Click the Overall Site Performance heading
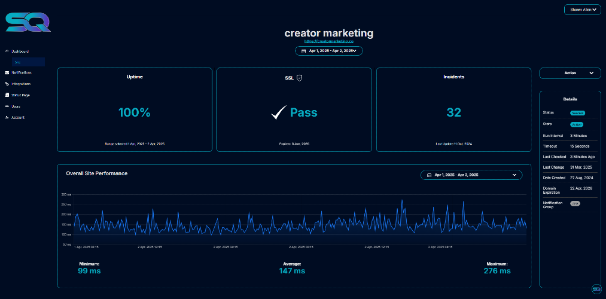 pos(97,173)
